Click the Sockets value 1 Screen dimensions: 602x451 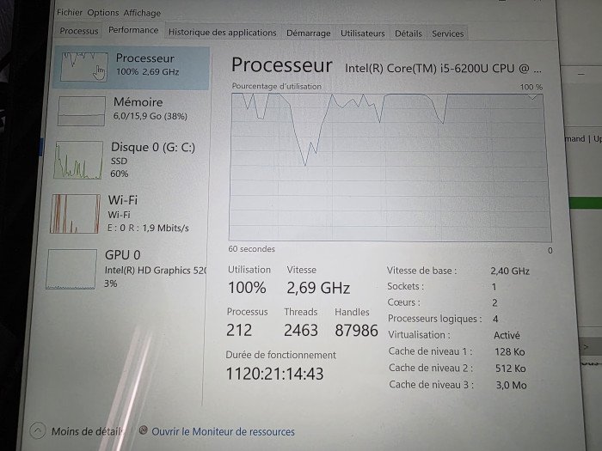coord(494,287)
